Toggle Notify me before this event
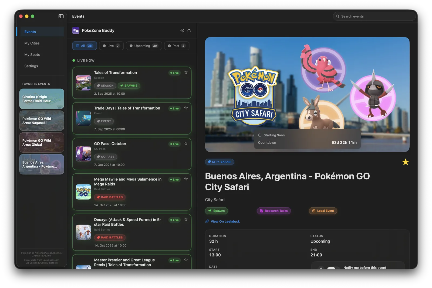 [334, 268]
